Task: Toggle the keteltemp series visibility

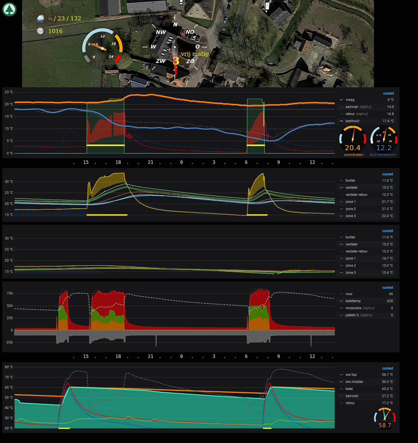Action: (x=353, y=301)
